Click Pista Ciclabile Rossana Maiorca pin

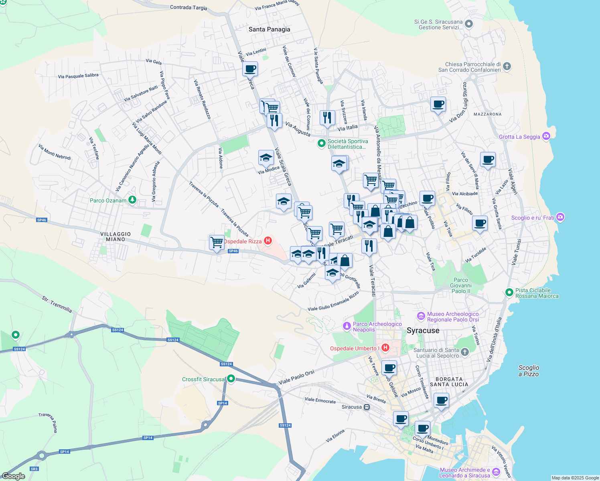pyautogui.click(x=509, y=293)
